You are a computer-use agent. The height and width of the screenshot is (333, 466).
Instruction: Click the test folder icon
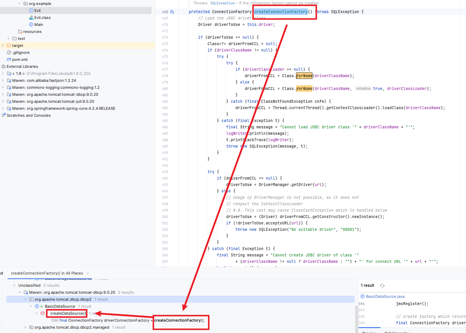pos(15,38)
